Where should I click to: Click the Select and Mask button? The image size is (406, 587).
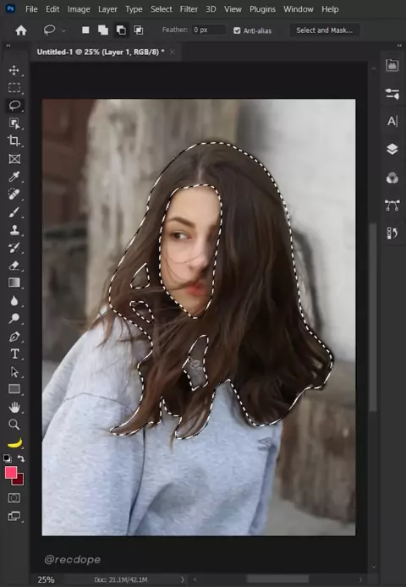[324, 30]
